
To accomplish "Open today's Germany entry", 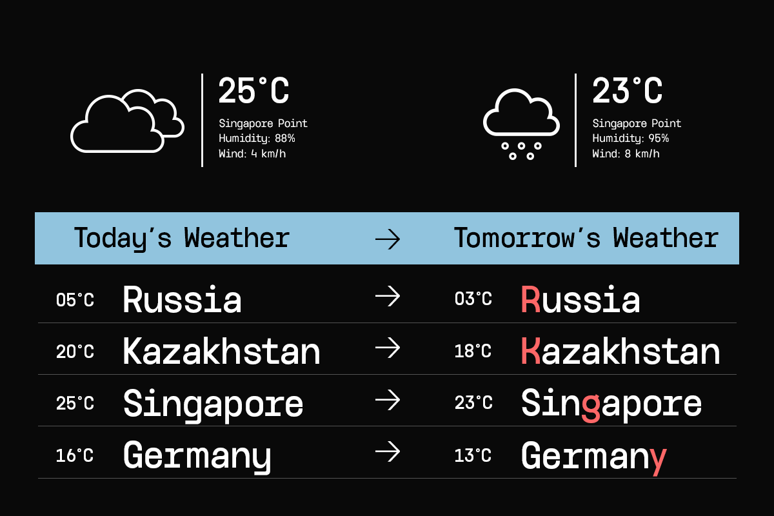I will coord(197,456).
